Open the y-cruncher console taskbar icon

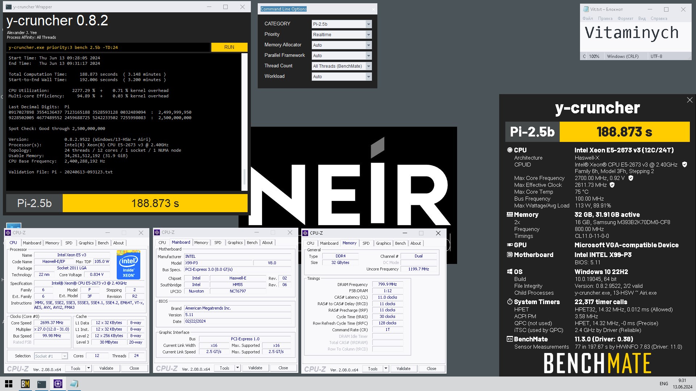42,384
